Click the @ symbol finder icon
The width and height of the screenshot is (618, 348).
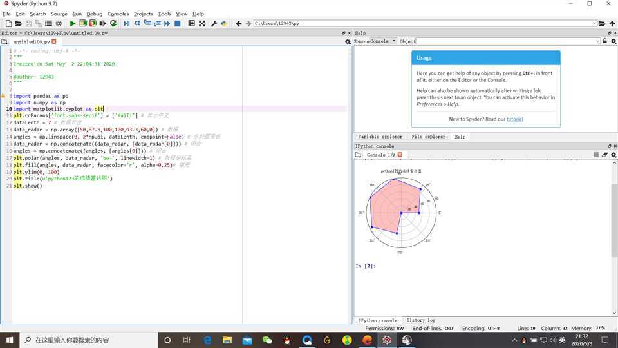coord(59,24)
